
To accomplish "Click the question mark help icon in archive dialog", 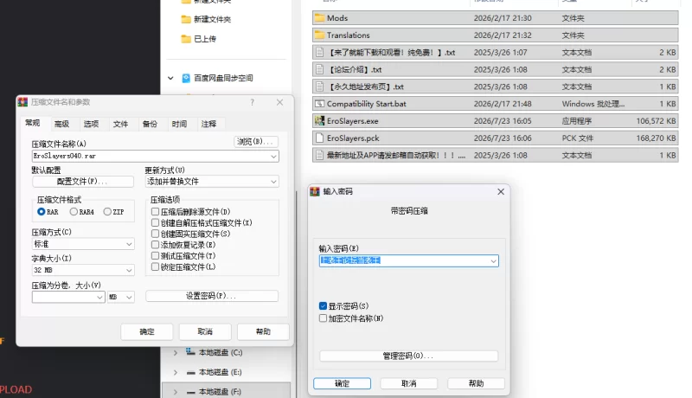I will [252, 102].
